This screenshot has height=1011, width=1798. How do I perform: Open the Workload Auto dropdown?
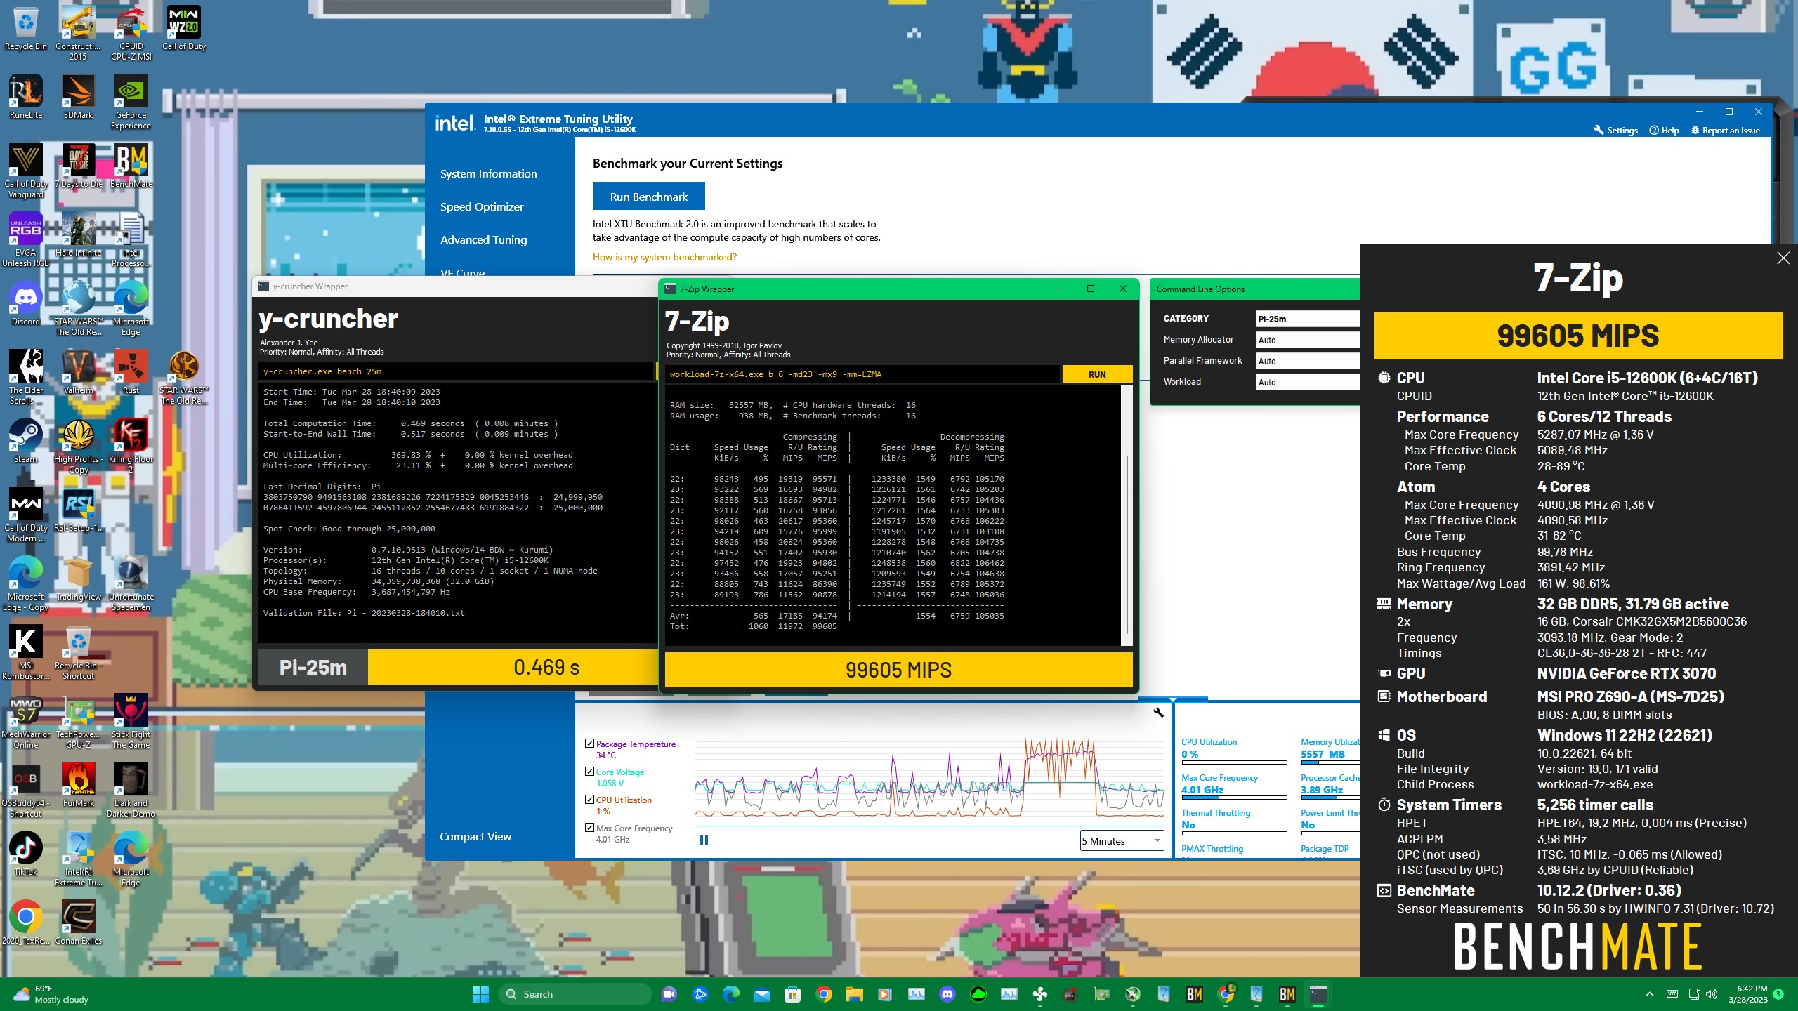click(x=1307, y=382)
